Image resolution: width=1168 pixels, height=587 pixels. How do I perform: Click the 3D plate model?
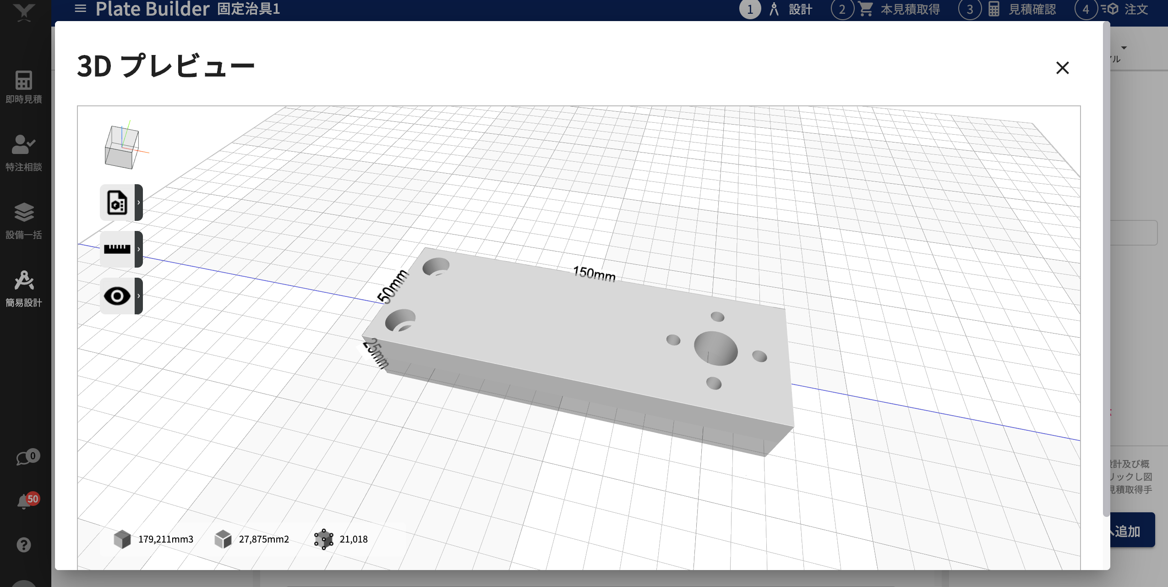[578, 352]
